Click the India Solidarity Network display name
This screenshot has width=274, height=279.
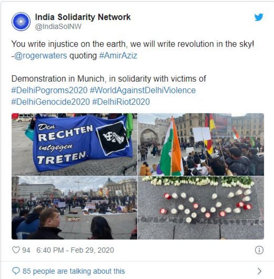[83, 17]
